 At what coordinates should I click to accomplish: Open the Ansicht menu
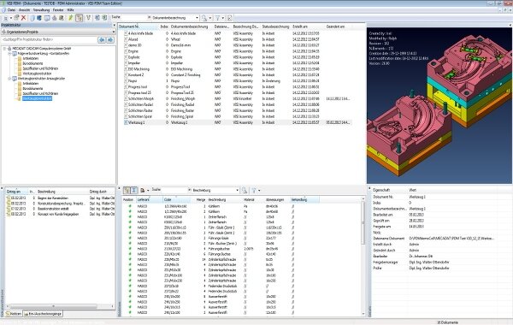click(x=24, y=10)
